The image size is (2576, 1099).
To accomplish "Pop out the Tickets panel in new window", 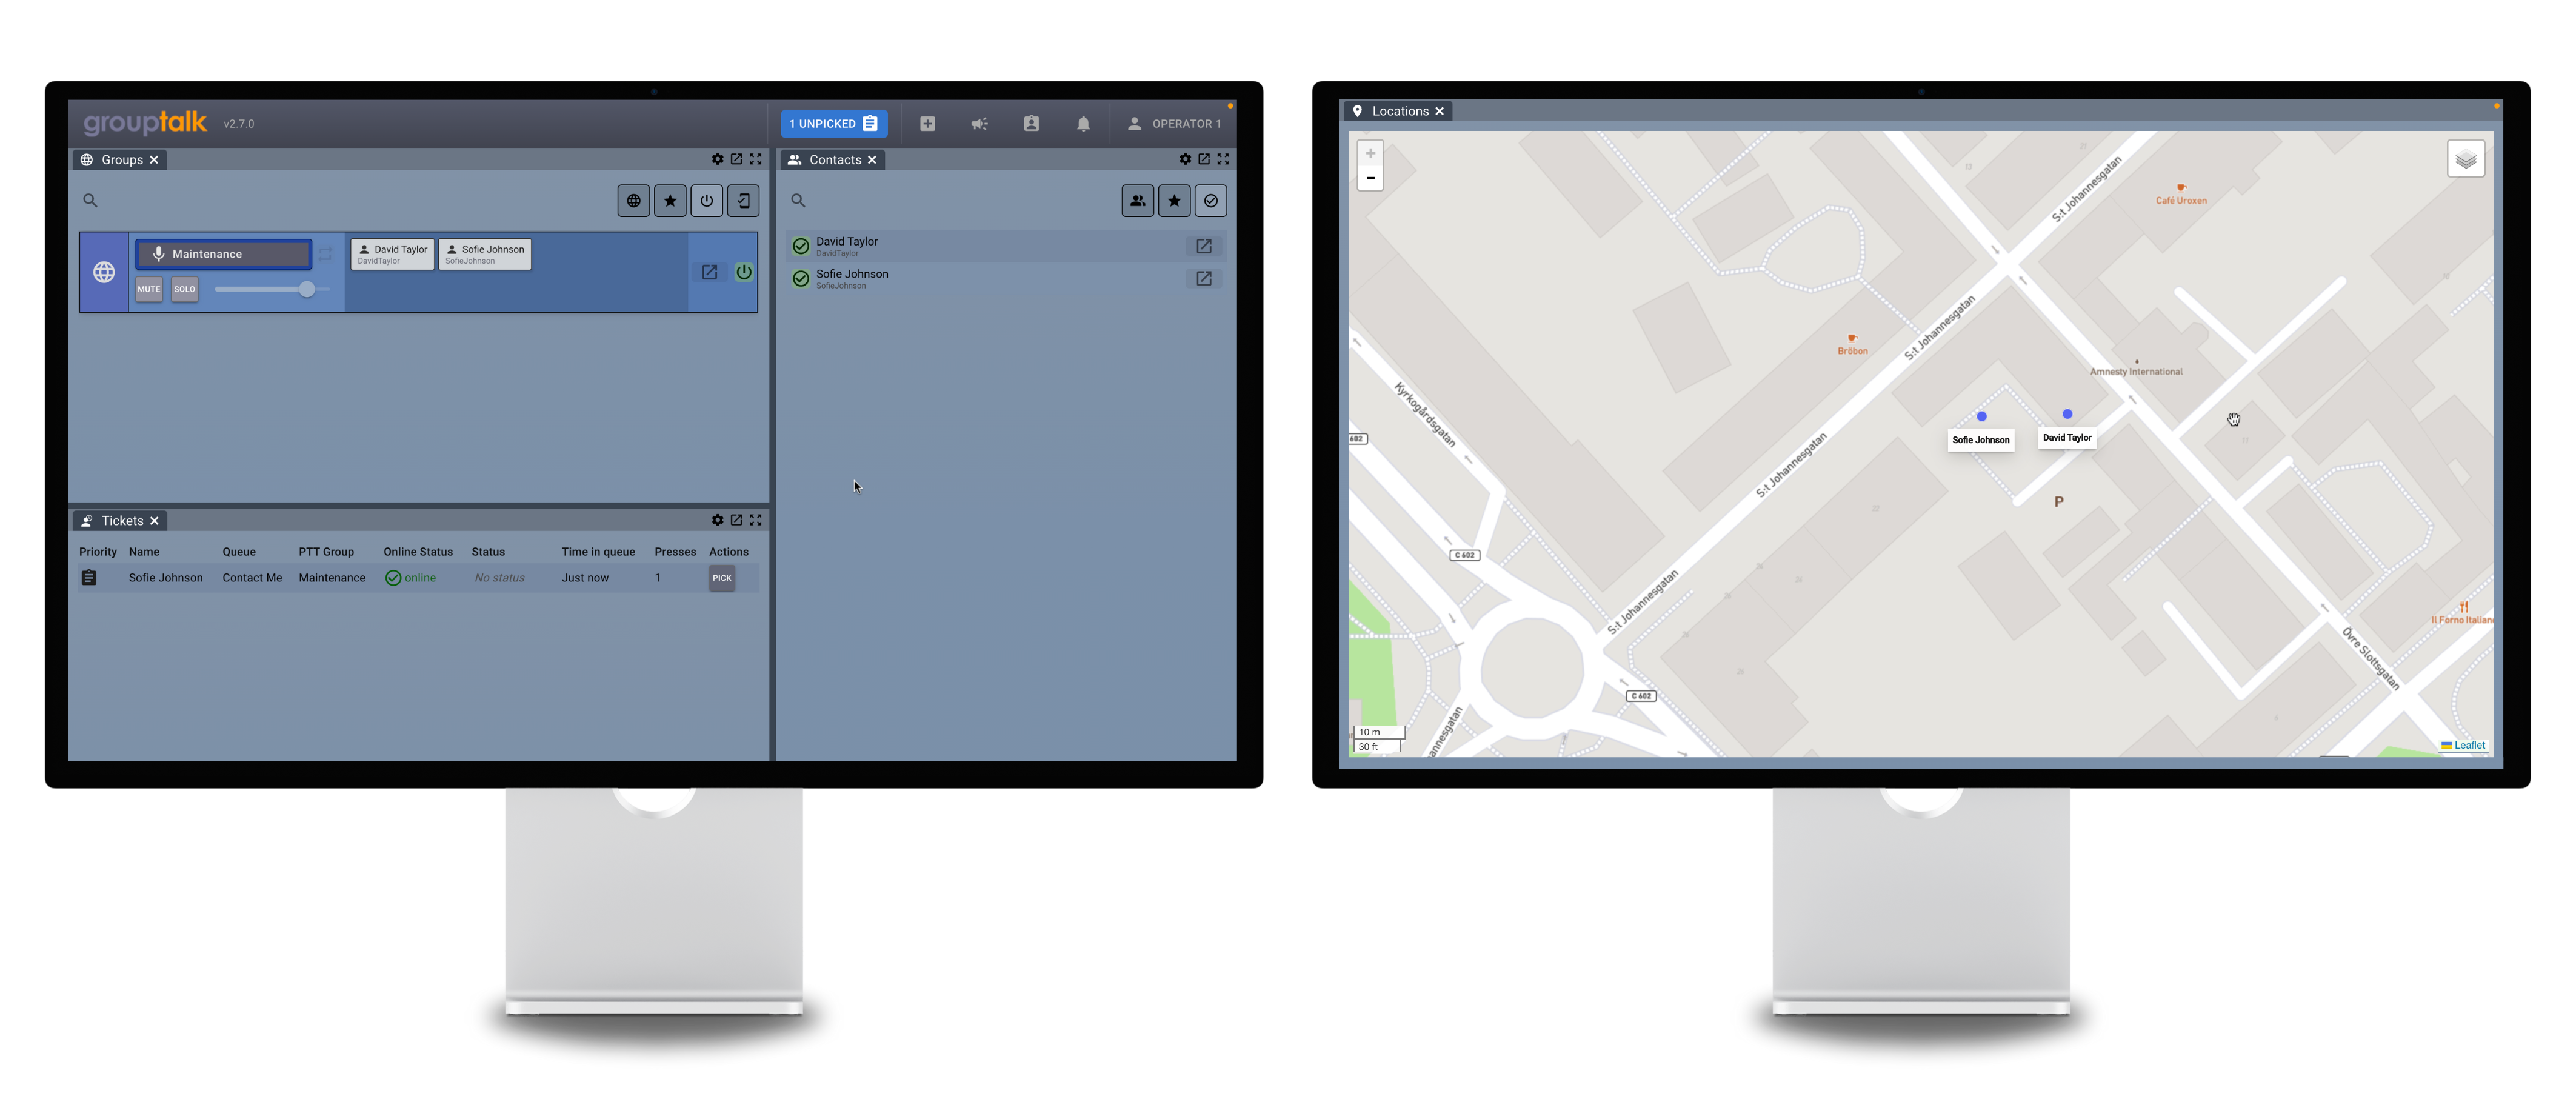I will point(736,520).
